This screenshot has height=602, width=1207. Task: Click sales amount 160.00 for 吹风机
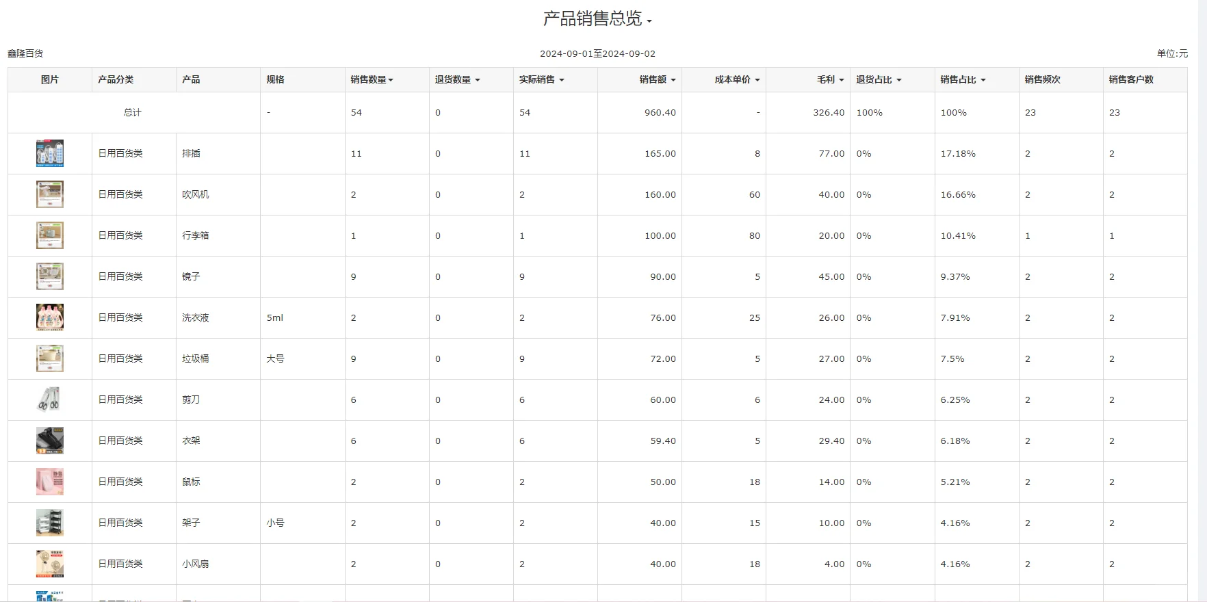click(660, 194)
